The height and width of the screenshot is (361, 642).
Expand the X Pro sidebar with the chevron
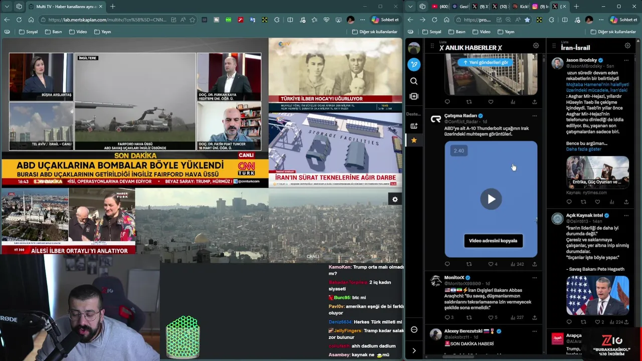click(414, 350)
